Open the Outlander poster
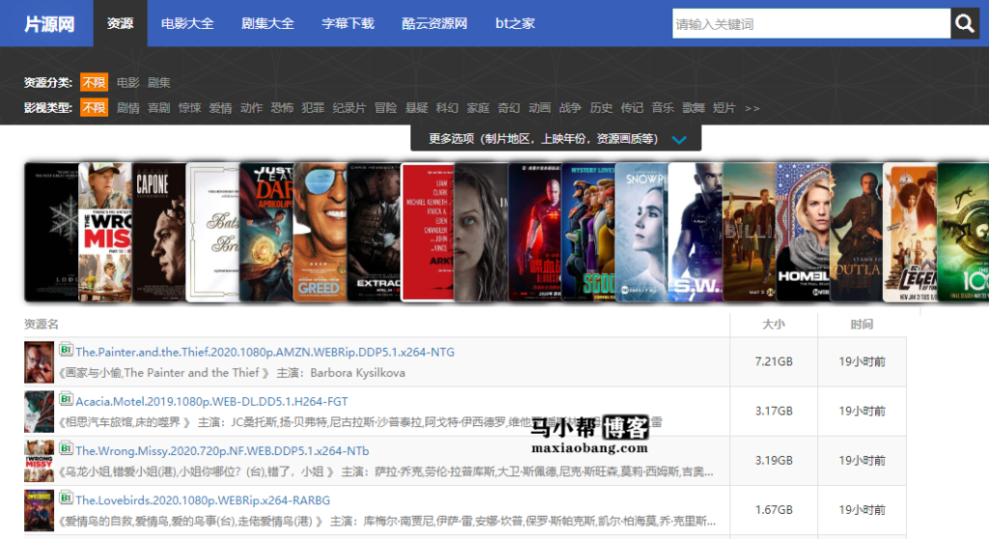 pyautogui.click(x=857, y=232)
